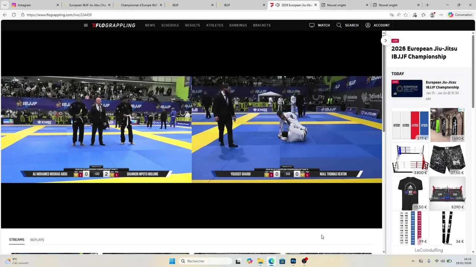
Task: Click the ad choices icon
Action: point(460,110)
